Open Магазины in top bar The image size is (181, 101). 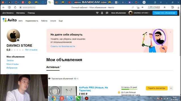[x=21, y=13]
